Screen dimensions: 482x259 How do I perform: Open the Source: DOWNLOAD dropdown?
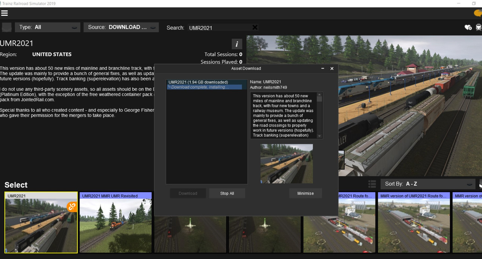(121, 27)
